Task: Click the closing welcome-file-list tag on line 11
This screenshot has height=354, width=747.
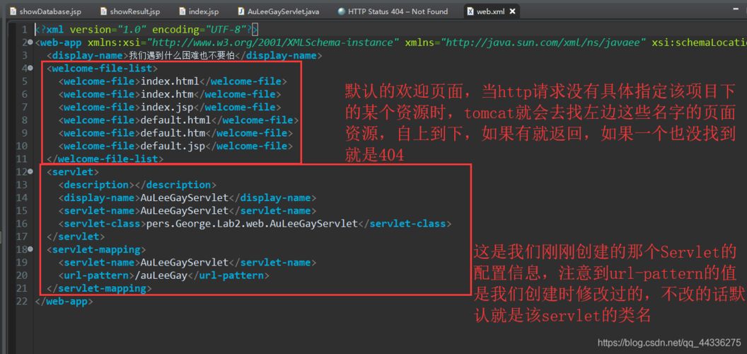Action: pyautogui.click(x=105, y=159)
